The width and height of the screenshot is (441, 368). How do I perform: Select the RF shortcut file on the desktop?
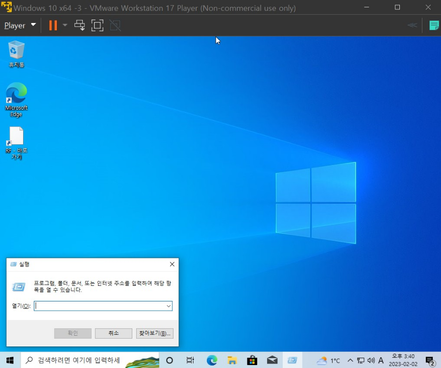pyautogui.click(x=16, y=143)
